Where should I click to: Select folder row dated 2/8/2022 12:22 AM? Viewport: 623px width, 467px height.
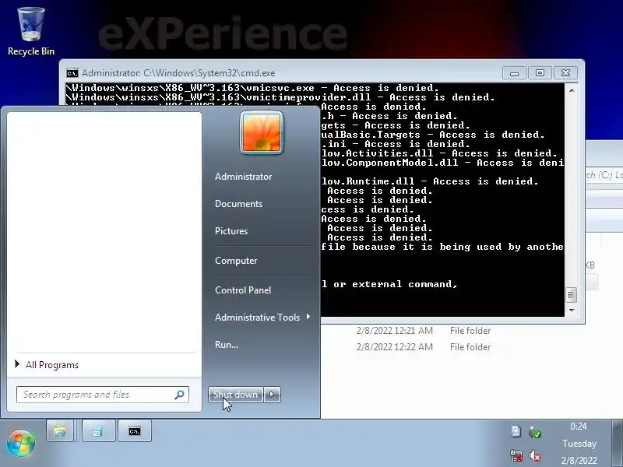click(424, 347)
